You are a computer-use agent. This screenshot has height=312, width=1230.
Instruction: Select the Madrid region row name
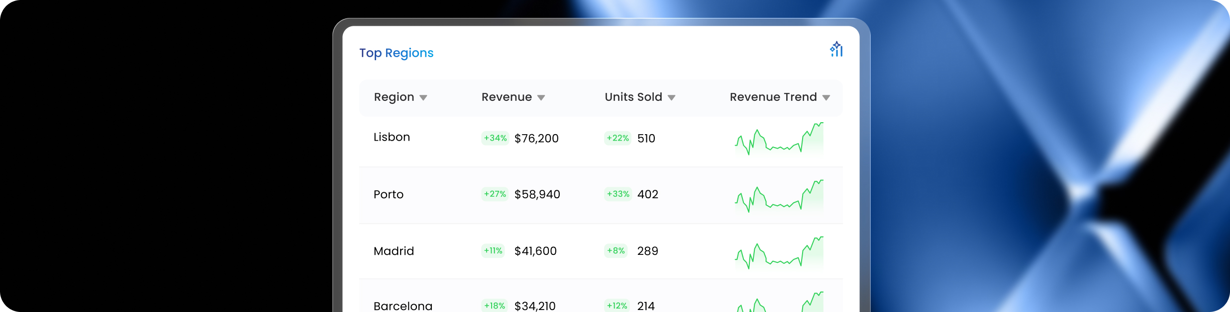click(394, 251)
